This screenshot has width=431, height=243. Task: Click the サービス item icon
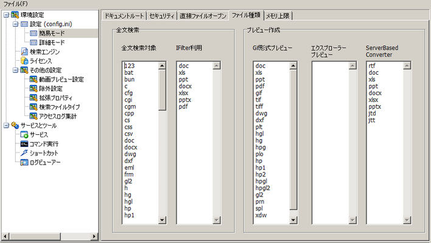click(x=24, y=135)
